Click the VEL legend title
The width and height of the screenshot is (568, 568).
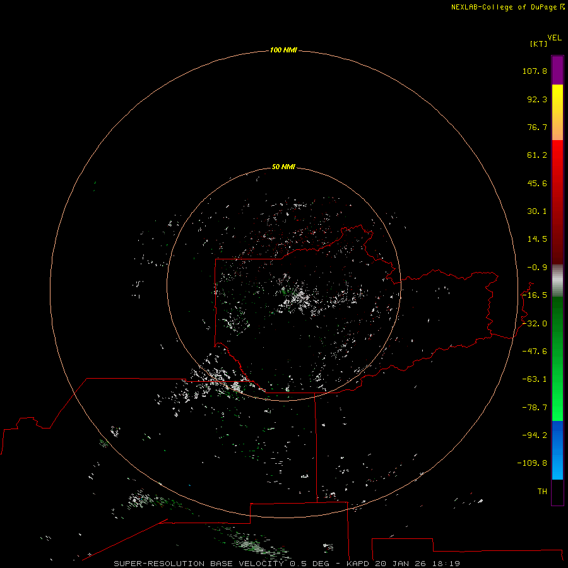click(x=554, y=38)
